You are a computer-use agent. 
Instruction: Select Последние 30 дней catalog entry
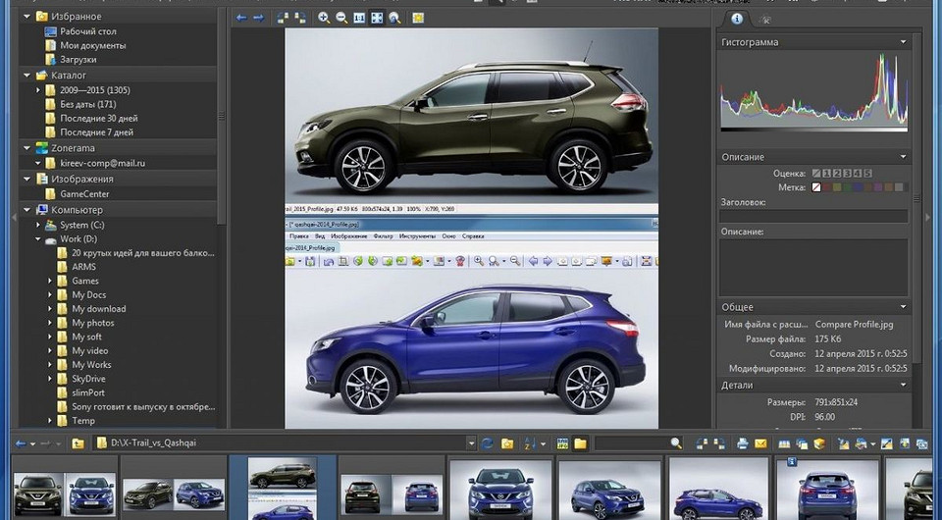[98, 119]
